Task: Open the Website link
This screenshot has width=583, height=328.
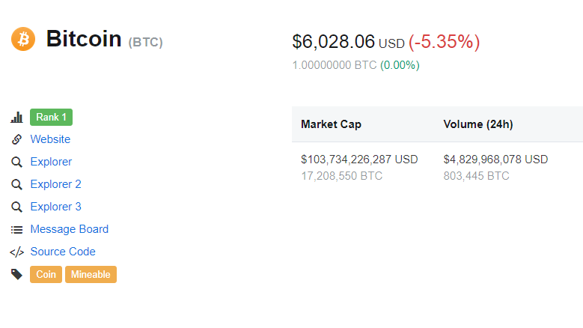Action: [50, 139]
